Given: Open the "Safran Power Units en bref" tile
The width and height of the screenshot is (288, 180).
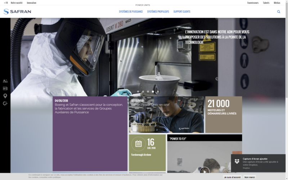Looking at the screenshot, I should [x=166, y=115].
